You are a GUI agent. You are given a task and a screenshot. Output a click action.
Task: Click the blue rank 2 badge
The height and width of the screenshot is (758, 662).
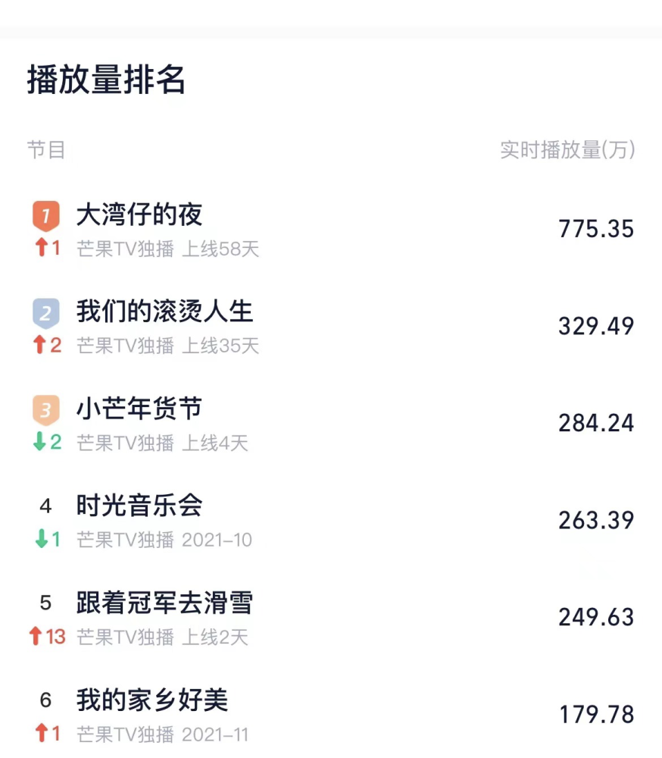(x=46, y=313)
